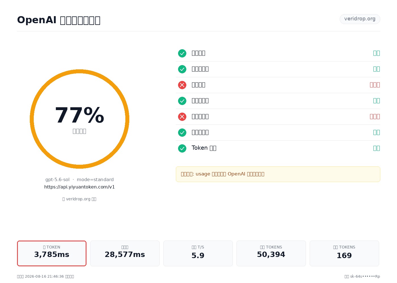
Task: Select the 28,577ms latency card
Action: click(125, 253)
